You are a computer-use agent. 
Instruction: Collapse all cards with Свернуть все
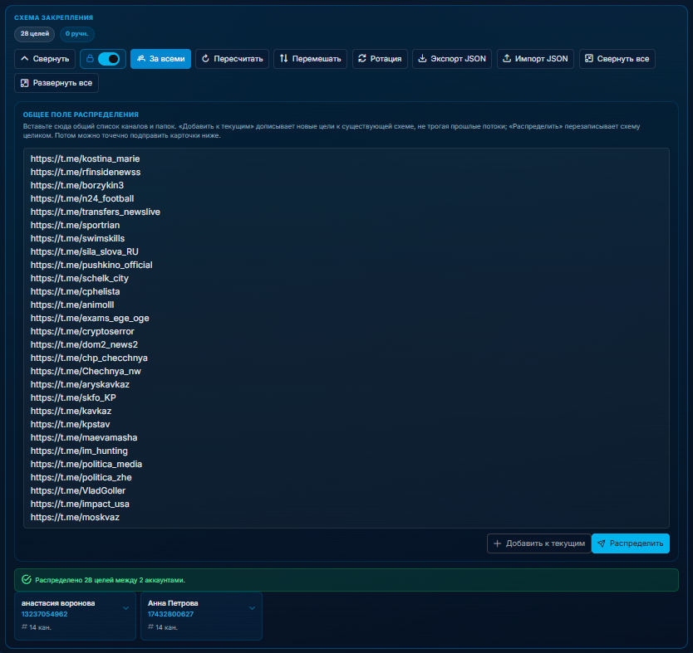click(617, 59)
